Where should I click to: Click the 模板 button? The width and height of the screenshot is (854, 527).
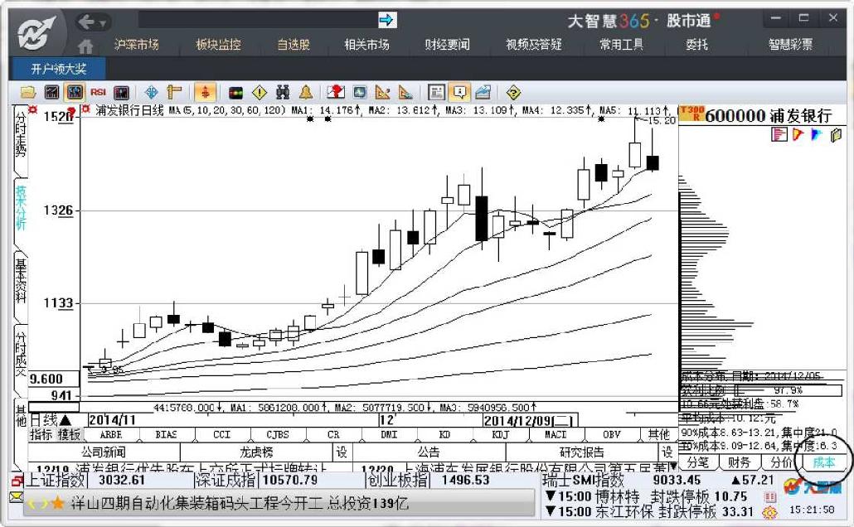(x=69, y=434)
